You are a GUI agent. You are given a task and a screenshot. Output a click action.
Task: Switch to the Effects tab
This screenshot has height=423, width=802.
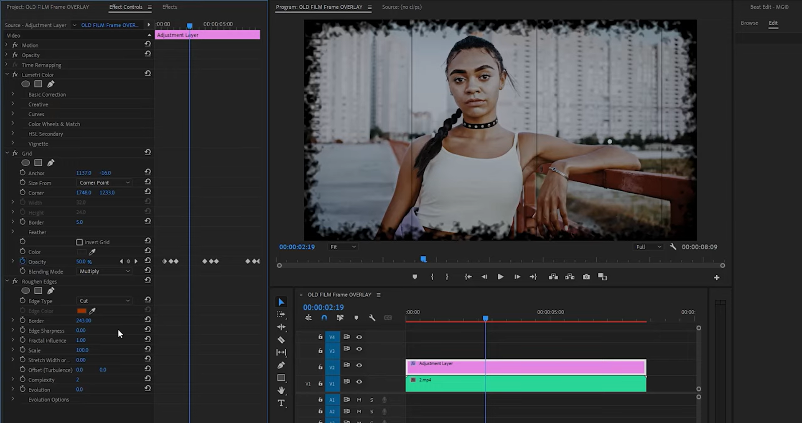click(169, 7)
